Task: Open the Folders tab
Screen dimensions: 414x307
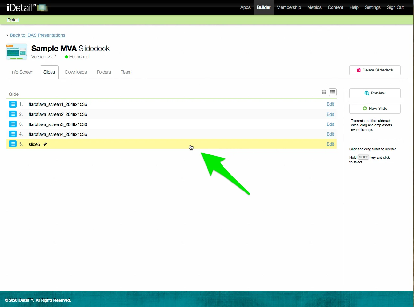Action: pyautogui.click(x=104, y=72)
